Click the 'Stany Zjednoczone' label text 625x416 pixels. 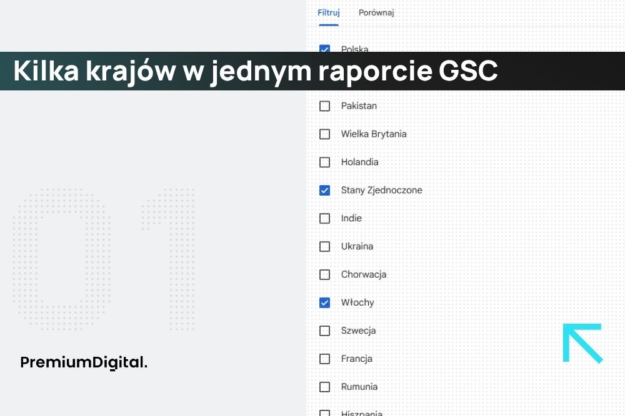(381, 190)
